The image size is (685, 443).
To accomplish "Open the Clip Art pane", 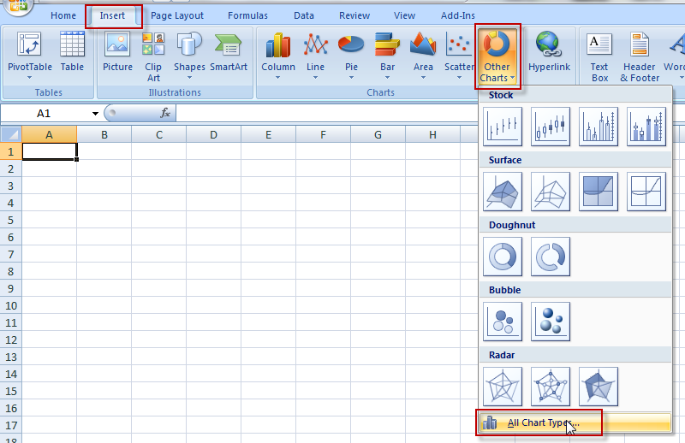I will point(153,56).
